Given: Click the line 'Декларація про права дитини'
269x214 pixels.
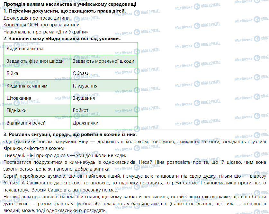Looking at the screenshot, I should point(37,18).
